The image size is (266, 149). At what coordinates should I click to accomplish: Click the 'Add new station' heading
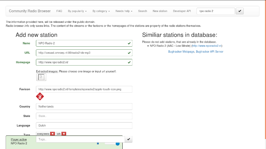(x=37, y=35)
